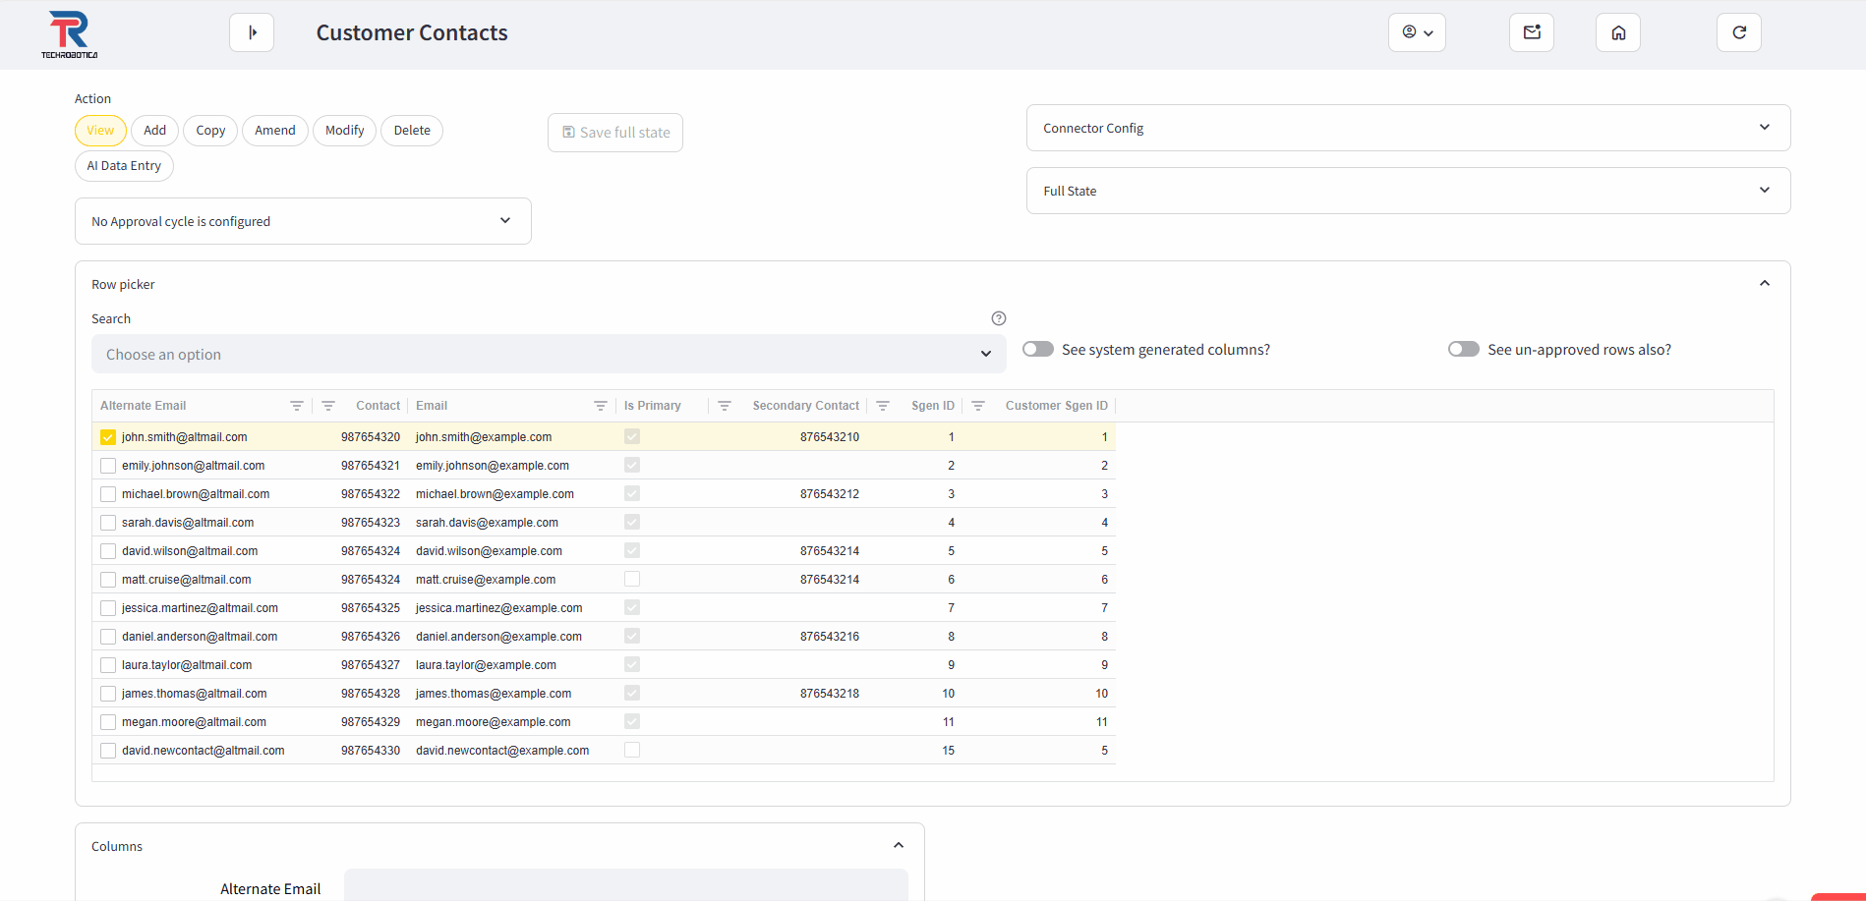Click the Search help question-mark icon
This screenshot has width=1866, height=901.
tap(999, 318)
